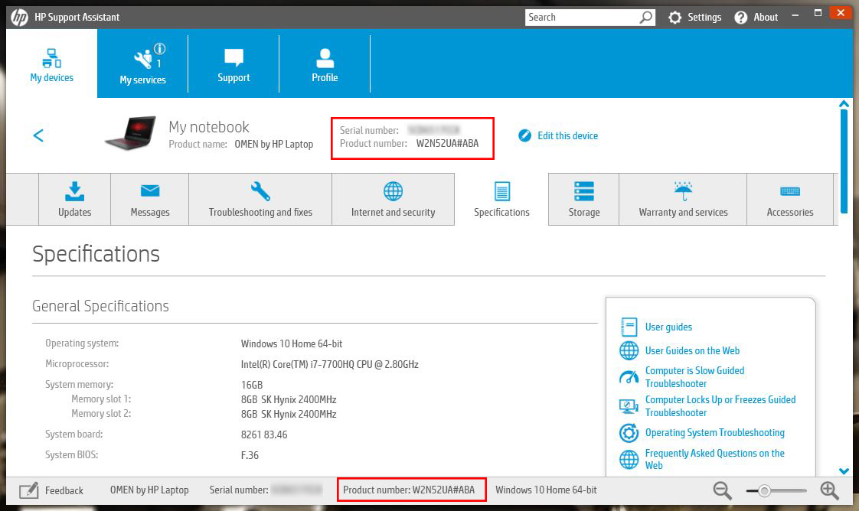View Accessories for the notebook
The image size is (859, 511).
791,199
